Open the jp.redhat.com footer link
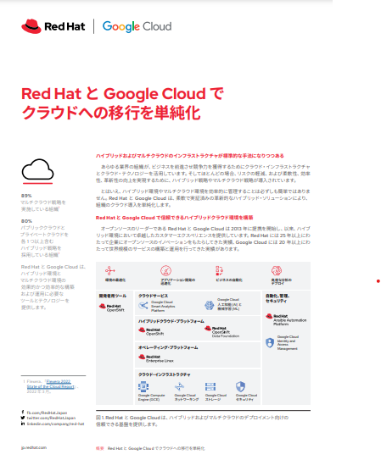The height and width of the screenshot is (471, 381). [x=34, y=447]
